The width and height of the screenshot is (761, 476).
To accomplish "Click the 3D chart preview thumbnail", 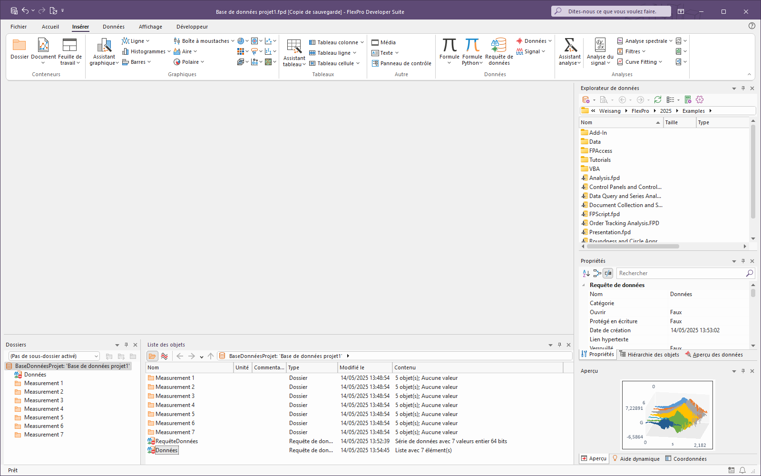I will pyautogui.click(x=667, y=415).
